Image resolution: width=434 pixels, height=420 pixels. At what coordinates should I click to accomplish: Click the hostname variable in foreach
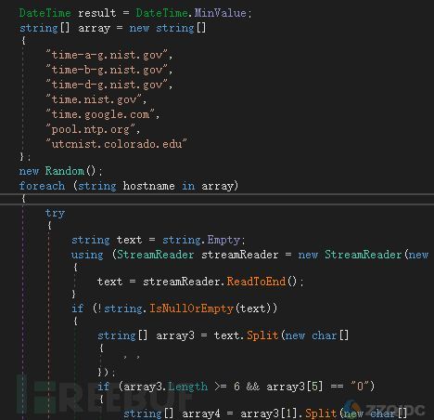coord(148,186)
